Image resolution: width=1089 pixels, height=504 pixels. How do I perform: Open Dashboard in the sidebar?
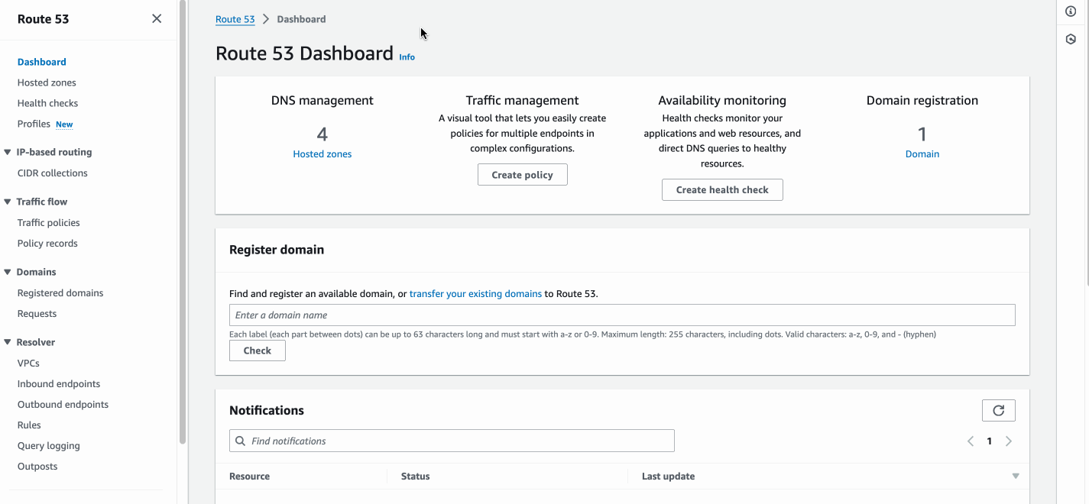pyautogui.click(x=42, y=62)
